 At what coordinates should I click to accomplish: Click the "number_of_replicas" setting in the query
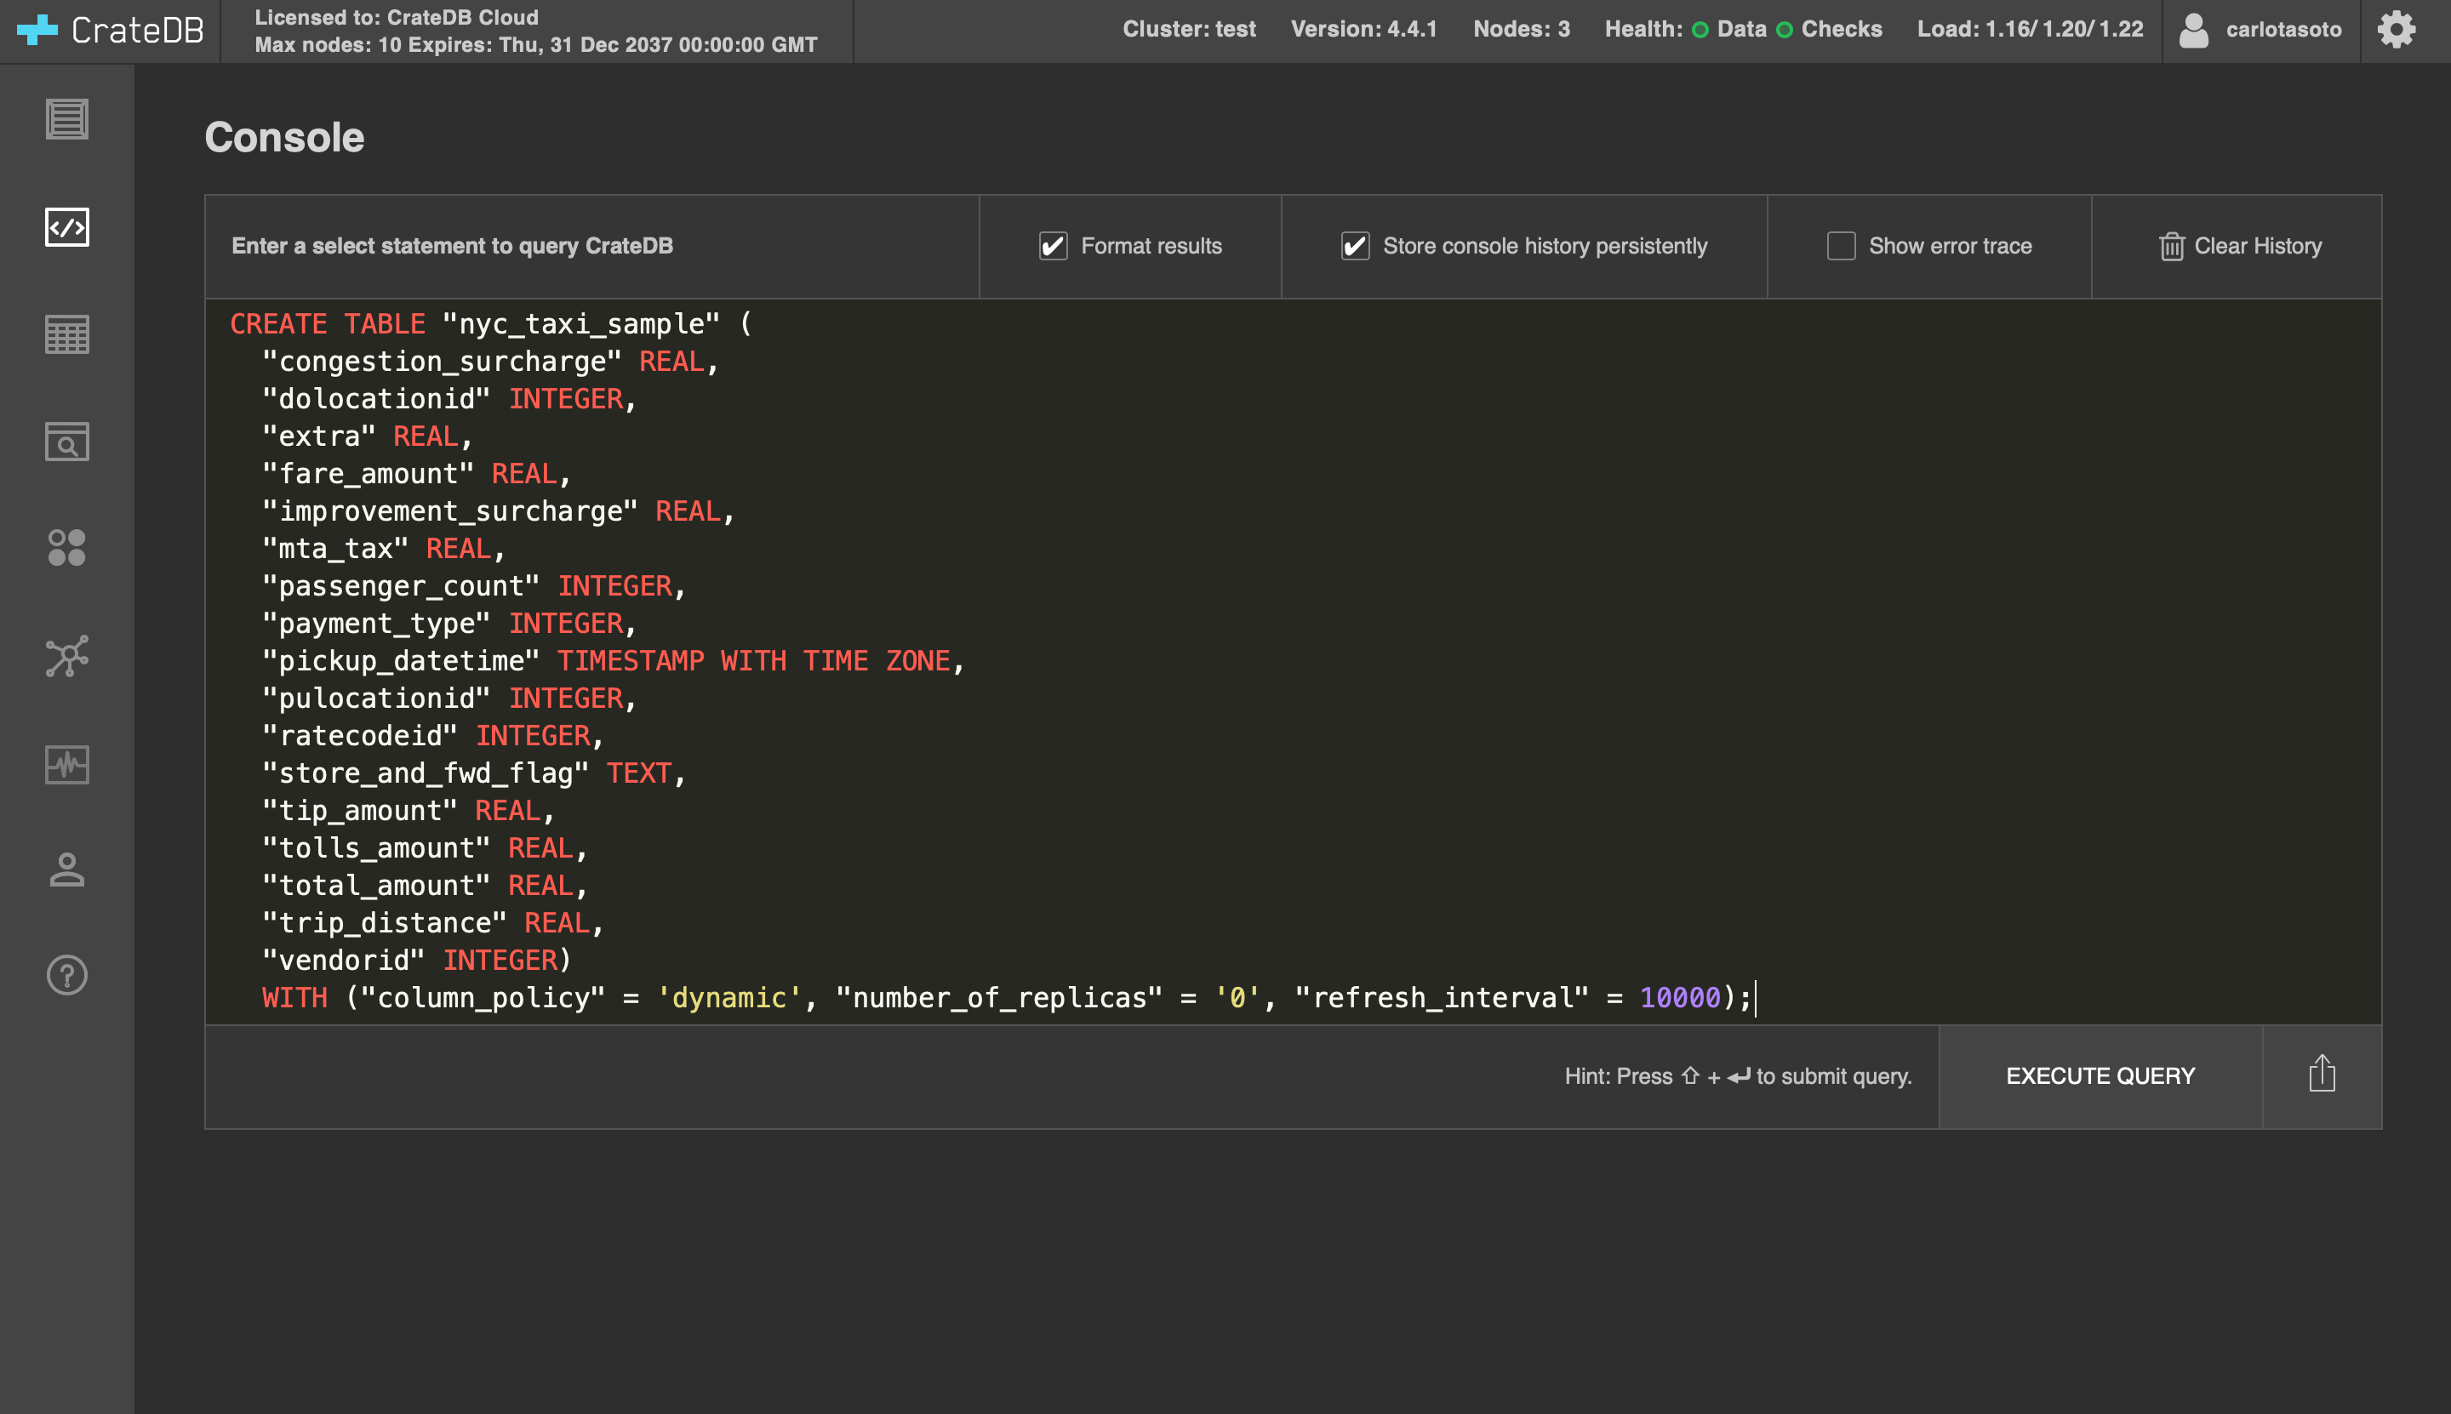998,998
